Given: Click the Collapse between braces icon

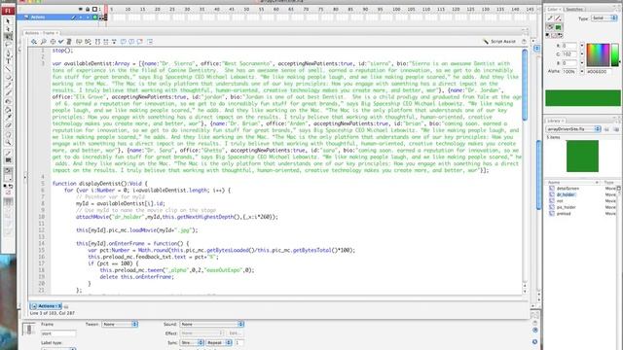Looking at the screenshot, I should (x=97, y=41).
